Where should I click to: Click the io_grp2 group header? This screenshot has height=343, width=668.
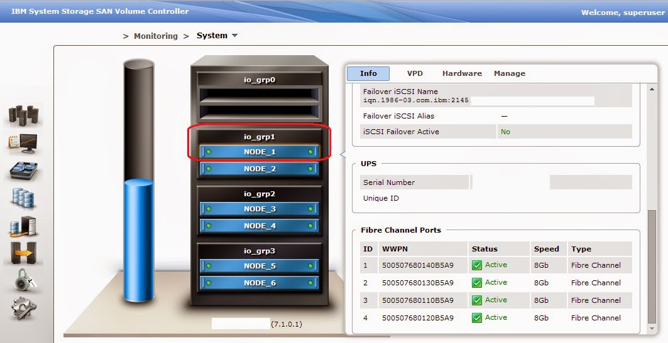coord(260,194)
